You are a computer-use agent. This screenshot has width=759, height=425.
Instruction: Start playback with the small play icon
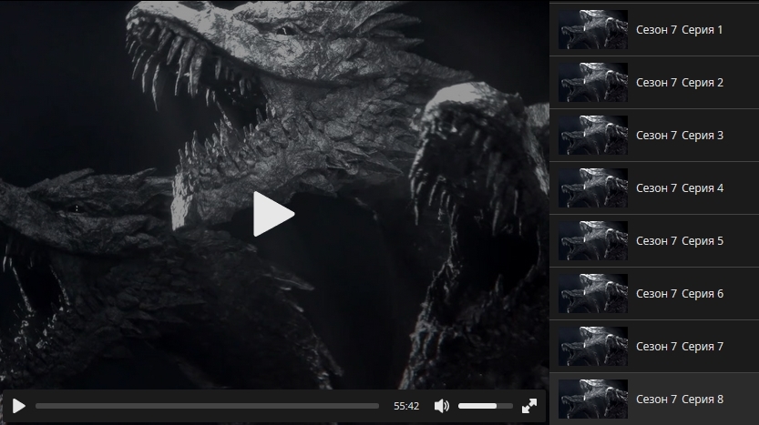[x=19, y=406]
